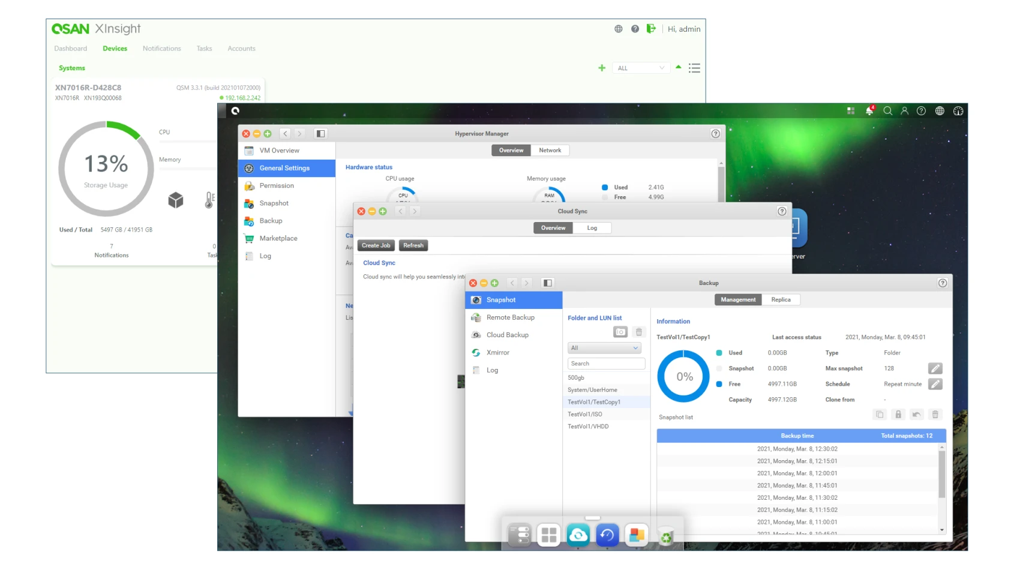This screenshot has width=1014, height=570.
Task: Toggle sidebar panel in Backup window
Action: click(547, 283)
